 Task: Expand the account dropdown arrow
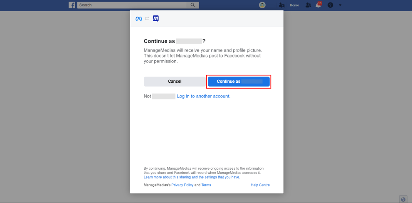tap(340, 5)
